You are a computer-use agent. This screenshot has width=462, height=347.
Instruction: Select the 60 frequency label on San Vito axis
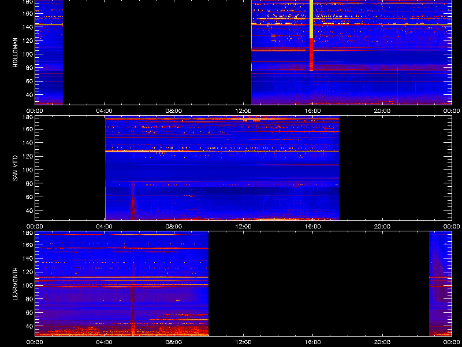pos(29,197)
